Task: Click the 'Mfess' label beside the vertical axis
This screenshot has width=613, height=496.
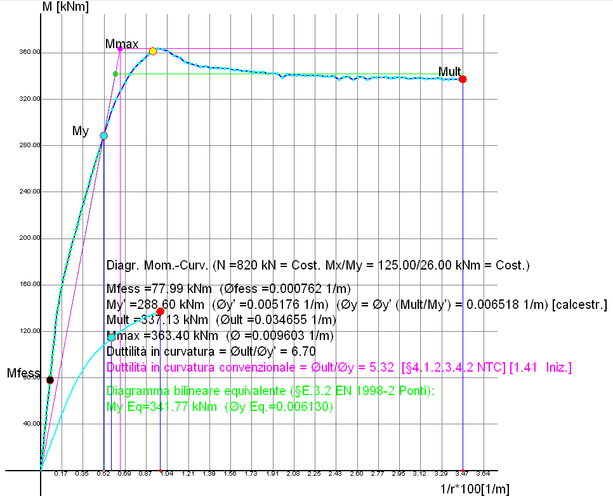Action: [23, 373]
